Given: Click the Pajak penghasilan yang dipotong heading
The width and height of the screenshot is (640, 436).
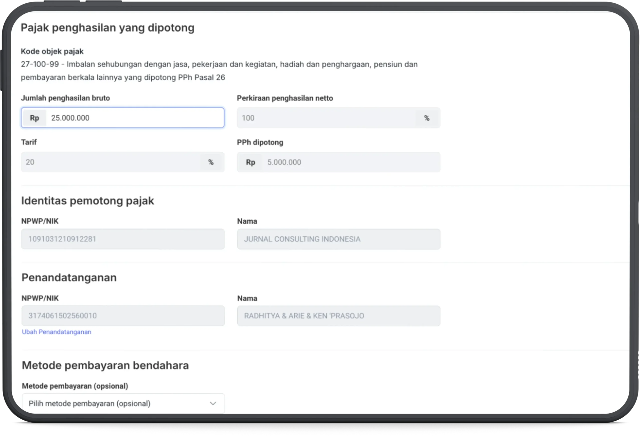Looking at the screenshot, I should (x=107, y=28).
